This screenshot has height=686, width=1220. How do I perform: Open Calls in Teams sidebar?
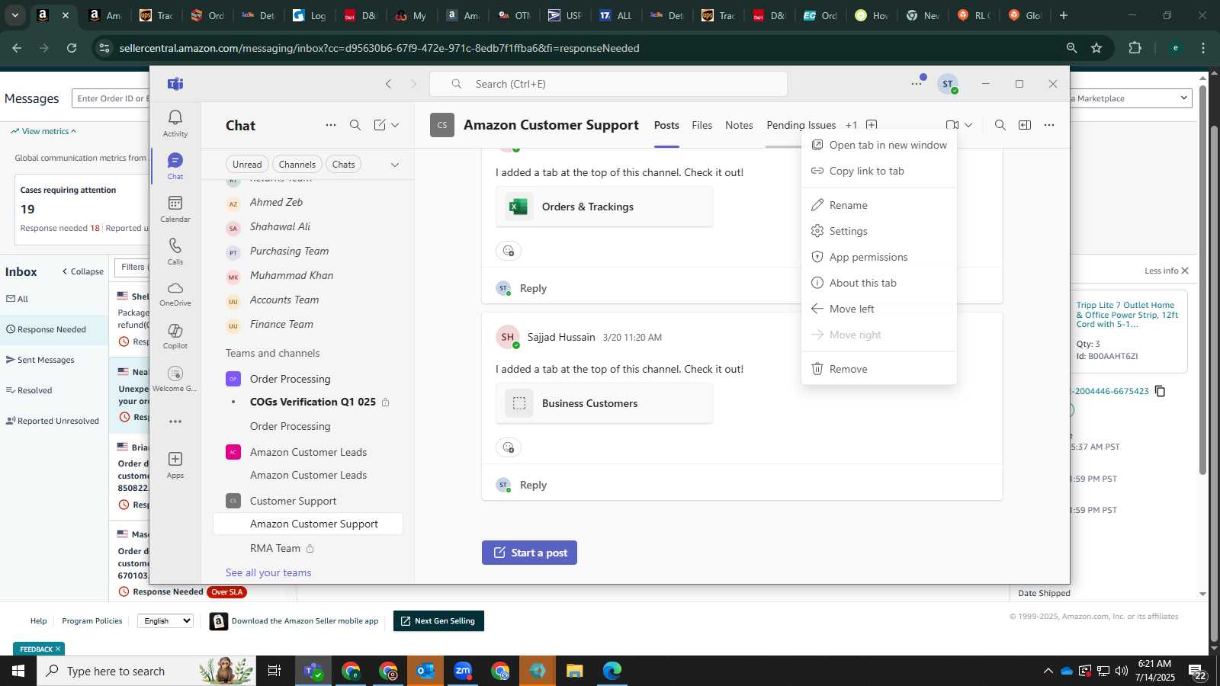pos(175,251)
